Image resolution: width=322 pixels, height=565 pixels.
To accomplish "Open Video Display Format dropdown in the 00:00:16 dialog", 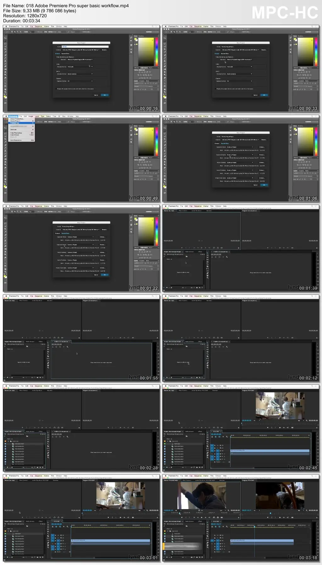I will pyautogui.click(x=80, y=67).
